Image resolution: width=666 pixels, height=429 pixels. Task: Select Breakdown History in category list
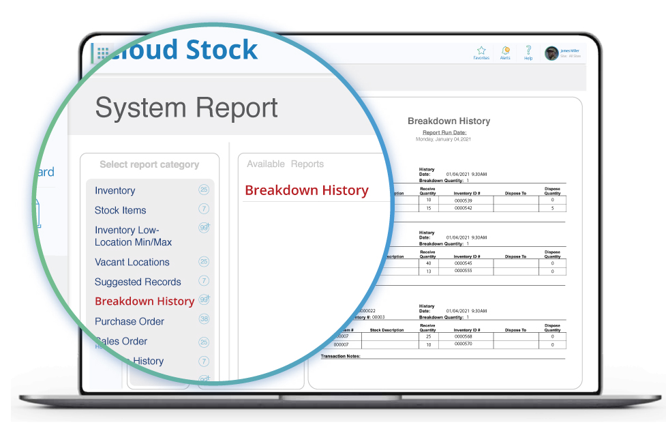click(145, 301)
